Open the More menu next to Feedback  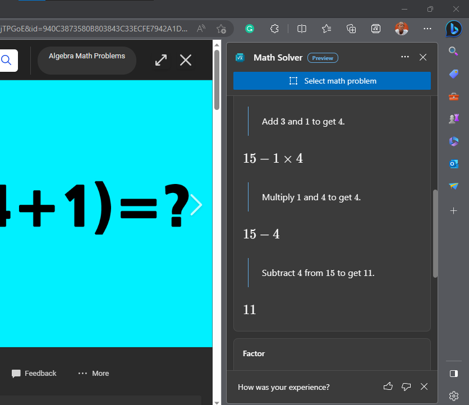(x=93, y=373)
